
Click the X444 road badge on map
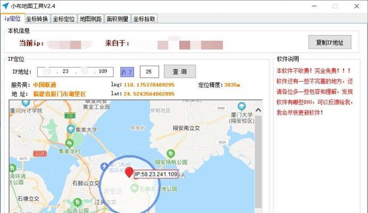coord(220,108)
